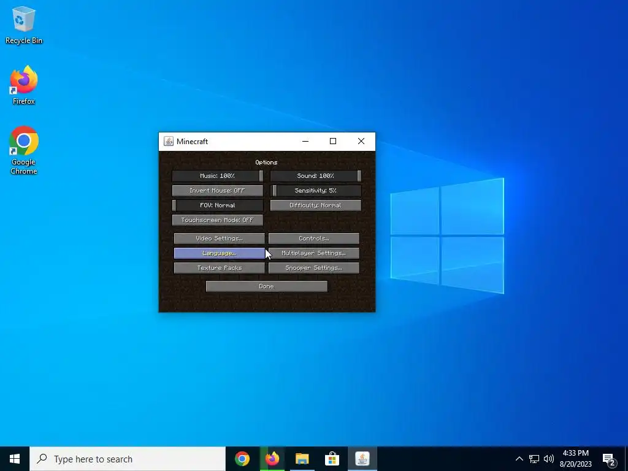Click the Minecraft window title text
Image resolution: width=628 pixels, height=471 pixels.
192,142
